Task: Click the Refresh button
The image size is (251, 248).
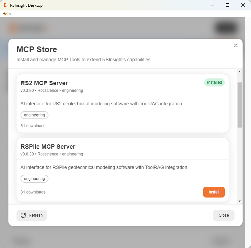Action: 32,215
